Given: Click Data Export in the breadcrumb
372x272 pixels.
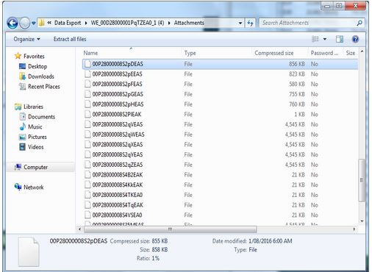Looking at the screenshot, I should [x=68, y=23].
